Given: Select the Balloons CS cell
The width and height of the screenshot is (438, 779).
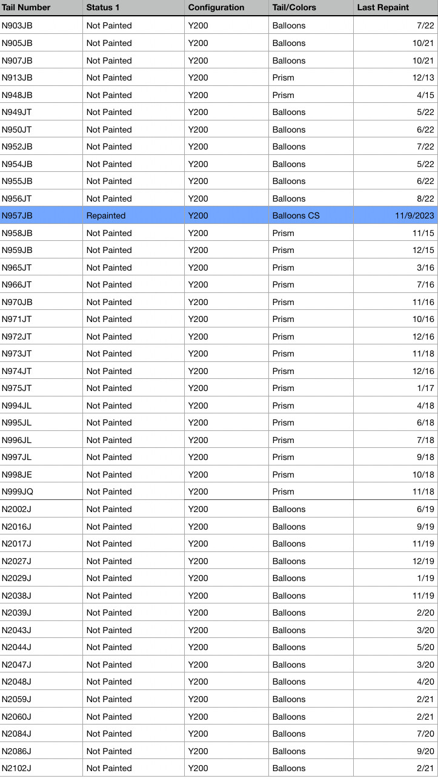Looking at the screenshot, I should pyautogui.click(x=296, y=215).
